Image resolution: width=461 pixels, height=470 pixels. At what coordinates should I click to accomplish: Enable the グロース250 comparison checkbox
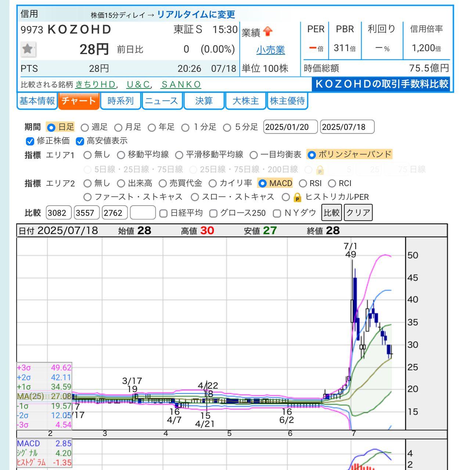point(214,213)
